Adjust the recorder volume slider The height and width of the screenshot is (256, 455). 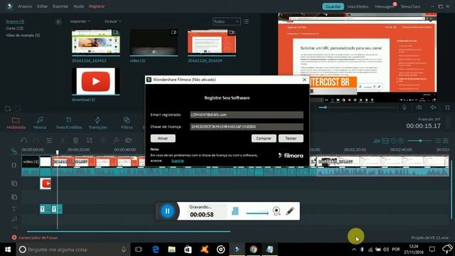[x=257, y=213]
